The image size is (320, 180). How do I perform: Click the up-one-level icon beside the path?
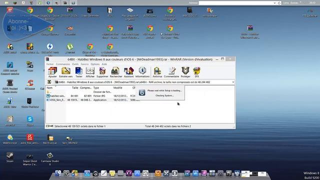pos(49,82)
